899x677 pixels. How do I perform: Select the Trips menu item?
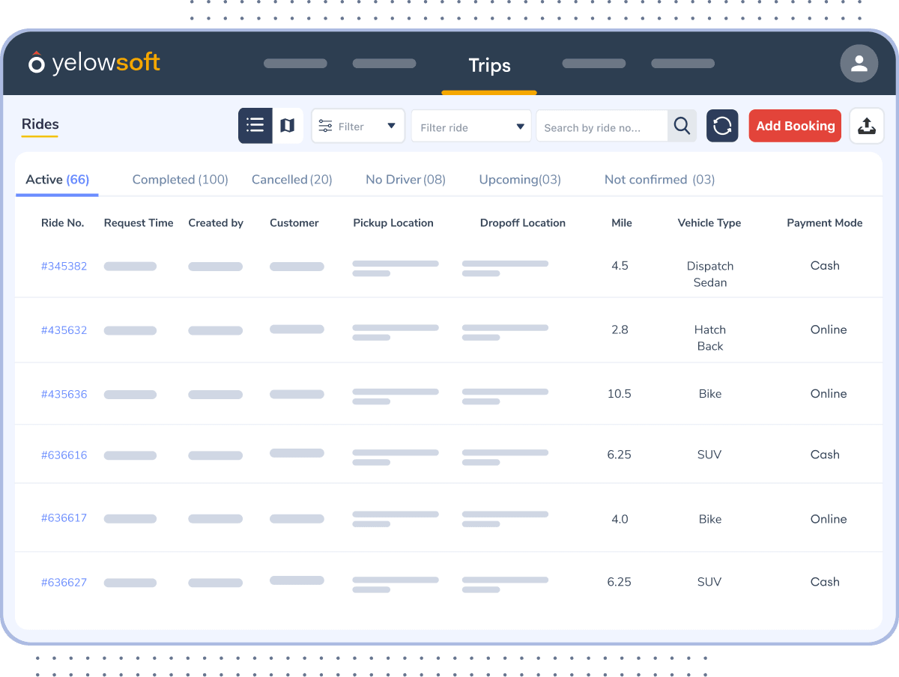coord(489,66)
